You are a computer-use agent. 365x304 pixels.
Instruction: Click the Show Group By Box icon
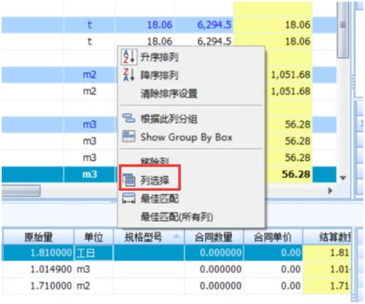(129, 137)
